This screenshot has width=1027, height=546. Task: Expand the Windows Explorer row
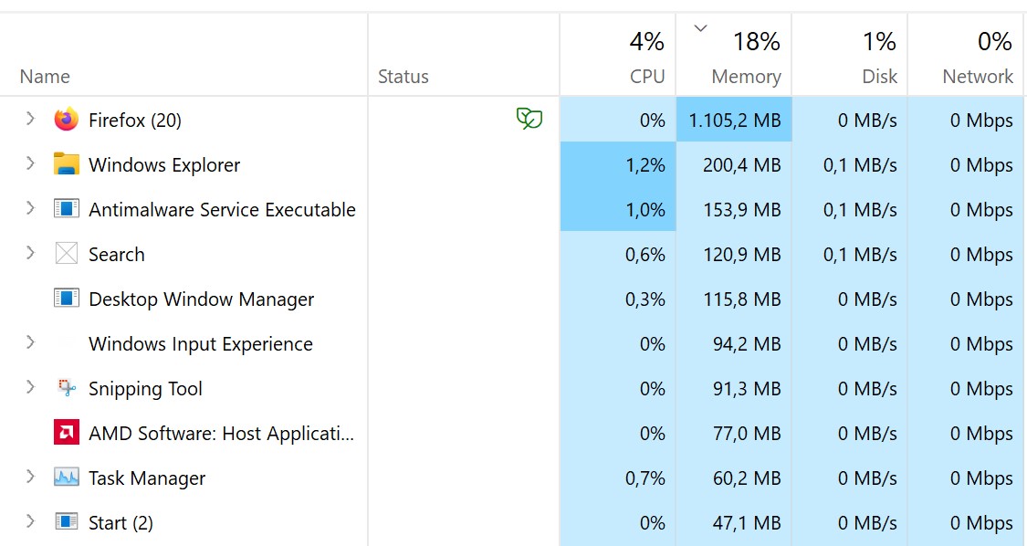click(x=30, y=163)
